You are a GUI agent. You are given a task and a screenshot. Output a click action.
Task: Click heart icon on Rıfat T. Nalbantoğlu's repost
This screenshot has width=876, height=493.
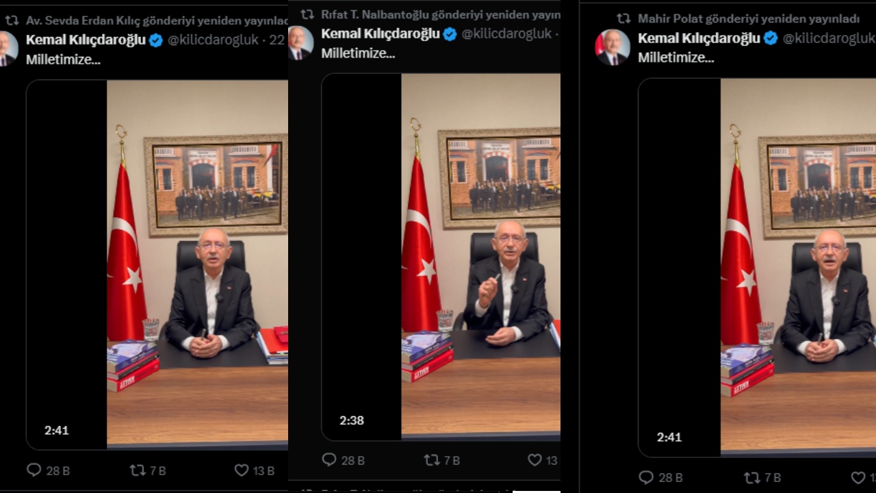(534, 460)
